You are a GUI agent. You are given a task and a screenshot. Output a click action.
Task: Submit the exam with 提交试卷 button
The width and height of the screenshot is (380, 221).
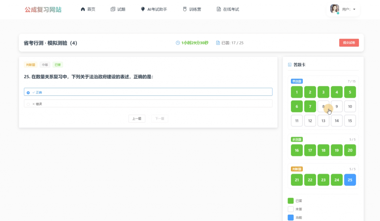coord(349,43)
